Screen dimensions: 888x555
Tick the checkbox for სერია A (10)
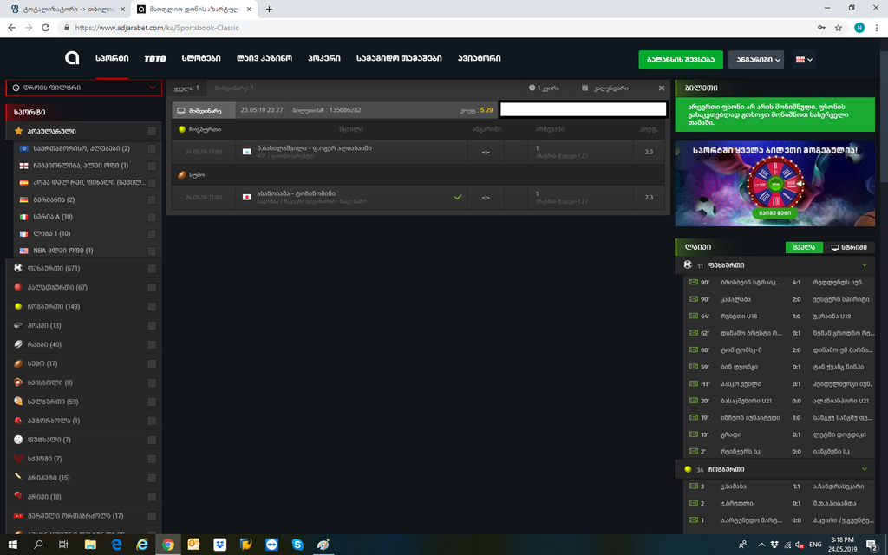coord(152,217)
